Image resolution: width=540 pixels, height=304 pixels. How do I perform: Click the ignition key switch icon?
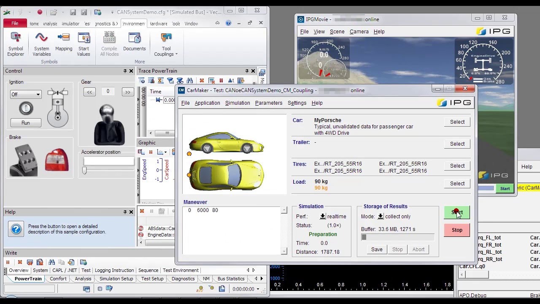(26, 109)
